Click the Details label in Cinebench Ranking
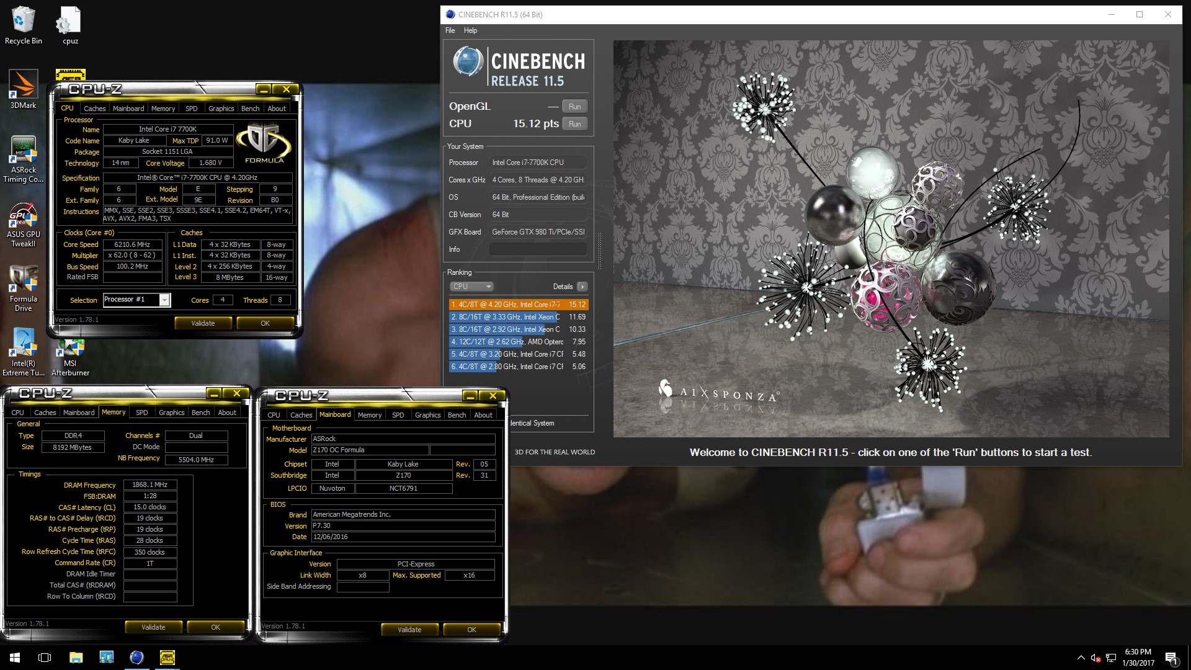The image size is (1191, 670). (x=563, y=287)
